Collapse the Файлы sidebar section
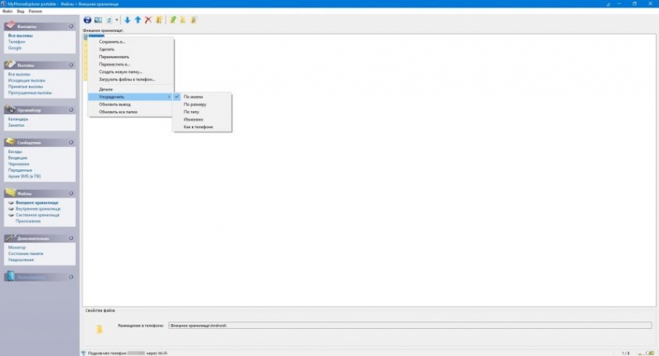659x356 pixels. (x=71, y=193)
